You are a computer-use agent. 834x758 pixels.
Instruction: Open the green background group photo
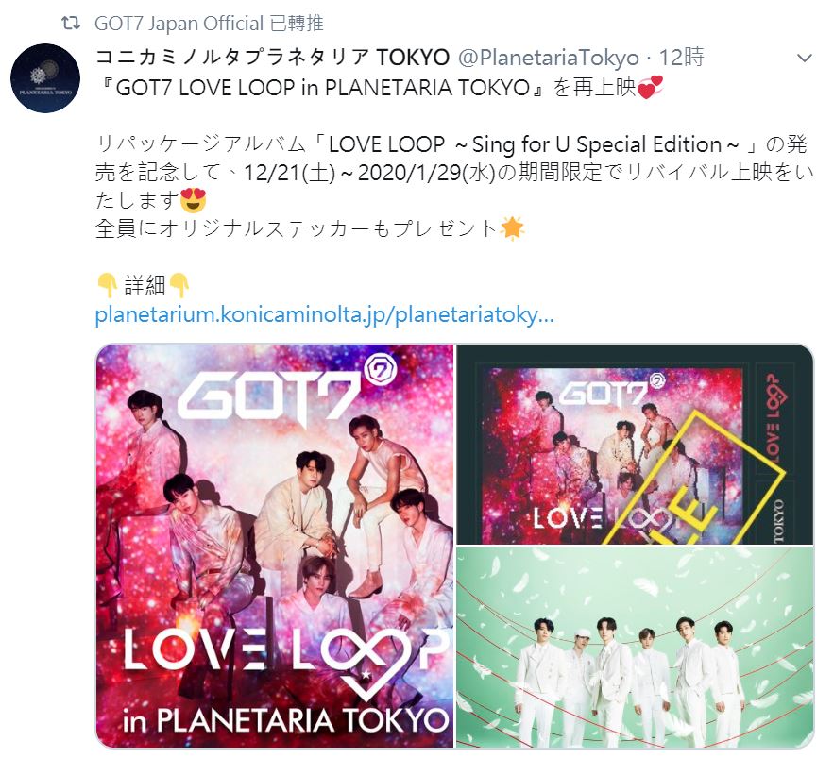click(635, 648)
